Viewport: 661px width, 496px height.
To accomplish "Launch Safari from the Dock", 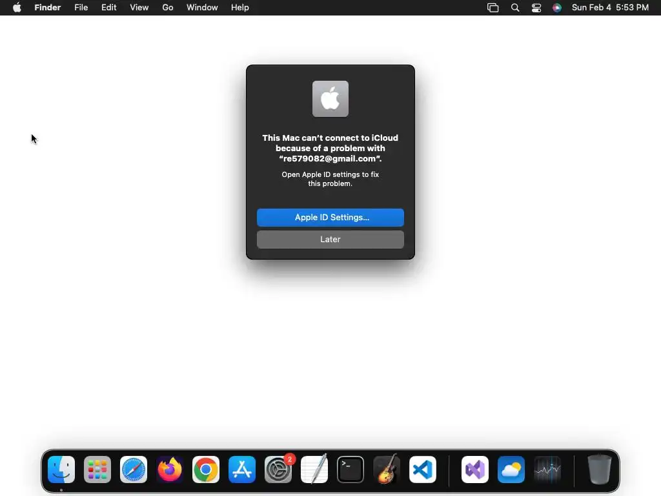I will tap(134, 470).
